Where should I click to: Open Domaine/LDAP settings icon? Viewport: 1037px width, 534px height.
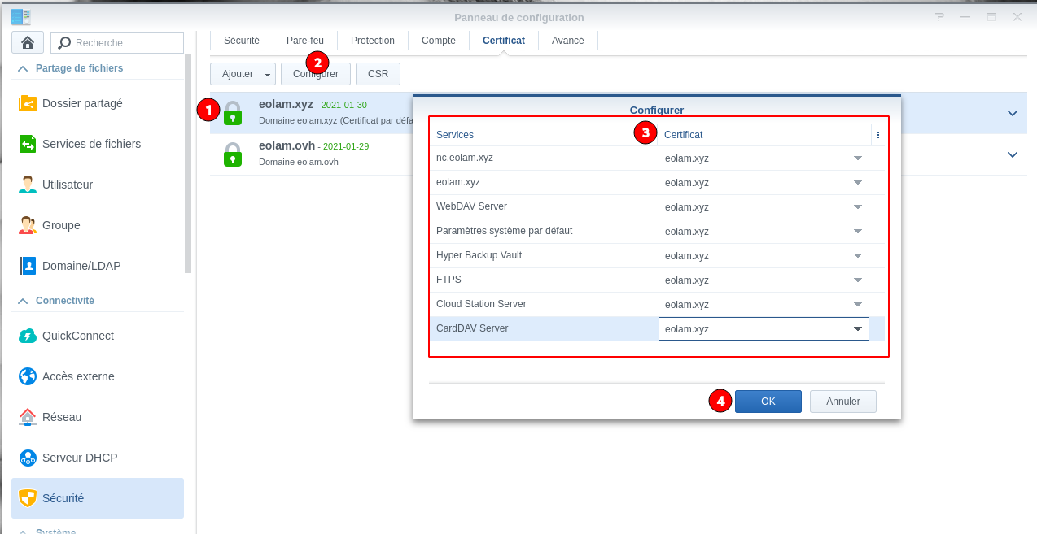[28, 266]
